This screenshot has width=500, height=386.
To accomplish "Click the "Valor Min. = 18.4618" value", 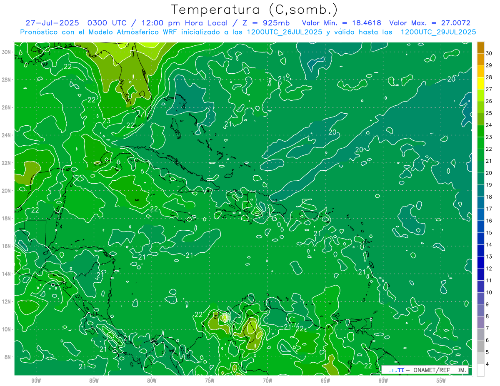I will coord(342,23).
